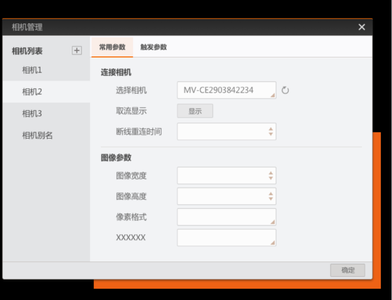Increase 断线重连时间 with up arrow
This screenshot has height=300, width=392.
(271, 129)
